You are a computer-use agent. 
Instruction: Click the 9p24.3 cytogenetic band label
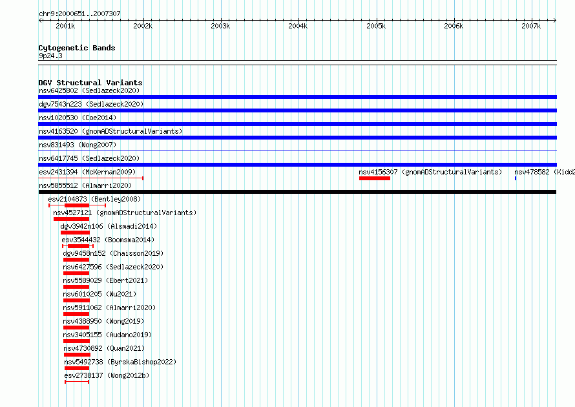(50, 56)
